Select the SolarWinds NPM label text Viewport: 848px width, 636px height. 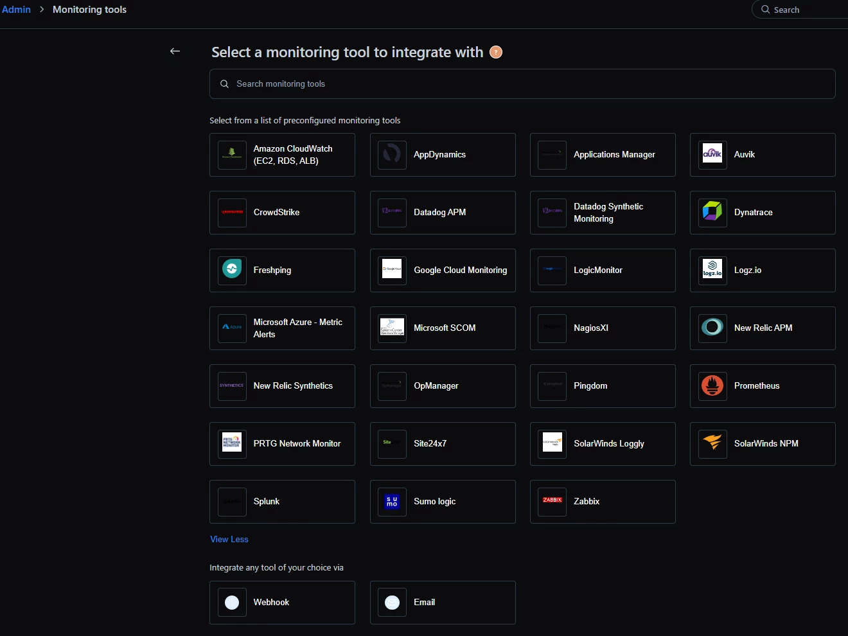766,444
